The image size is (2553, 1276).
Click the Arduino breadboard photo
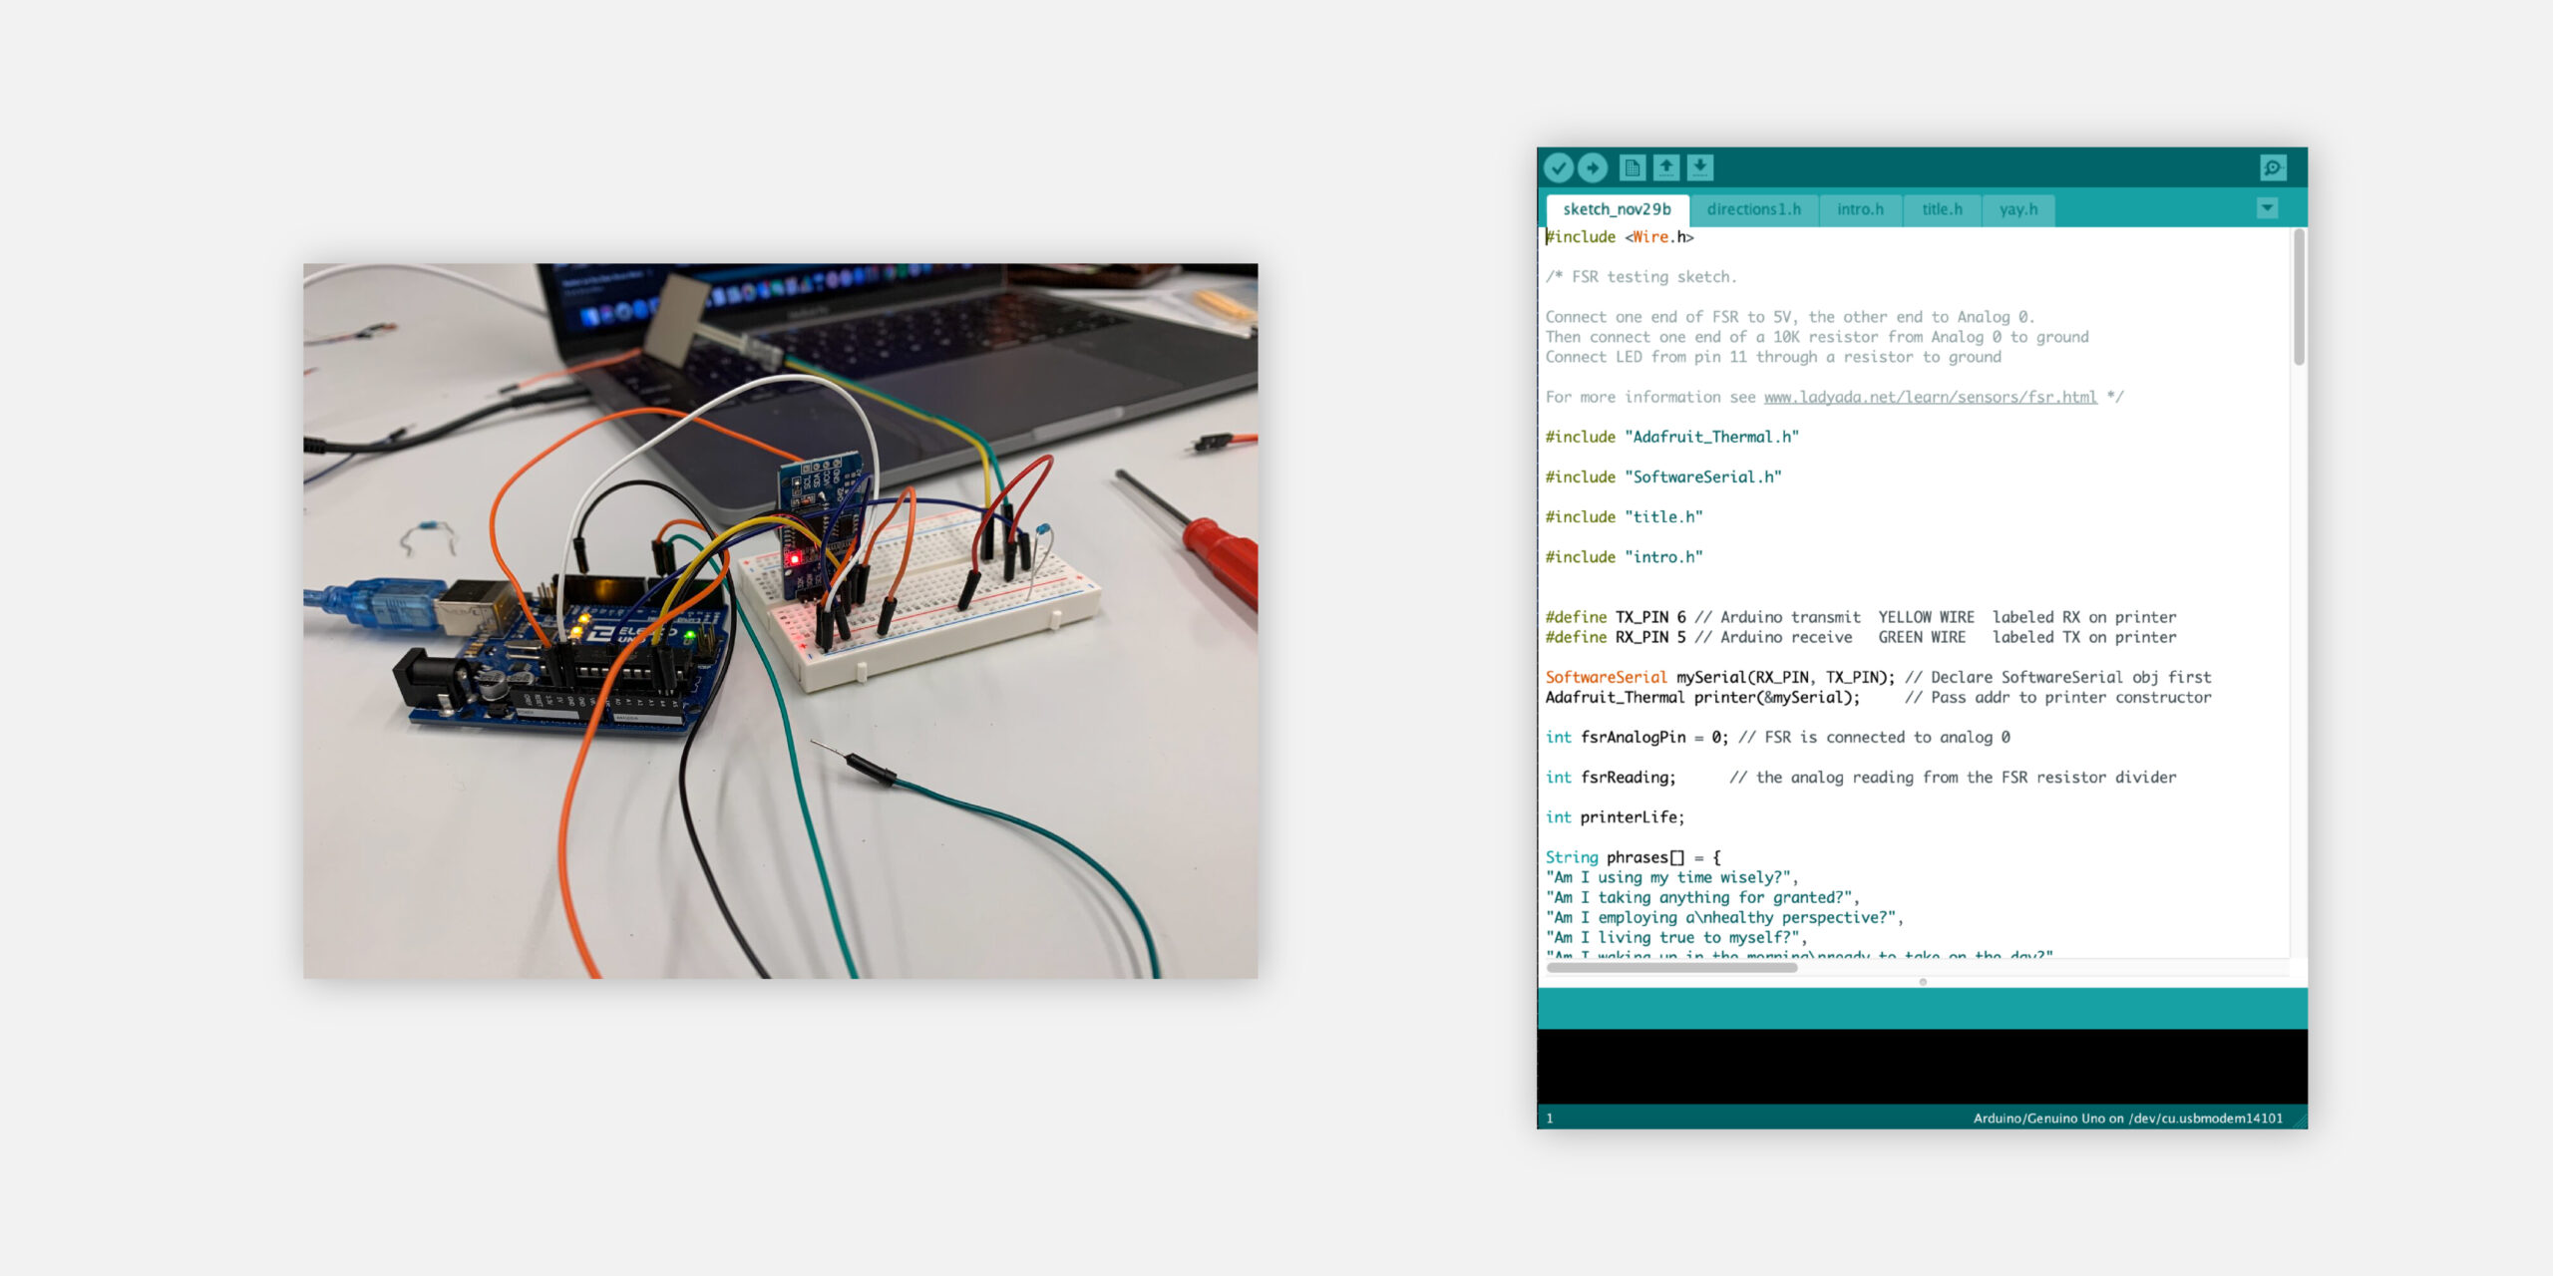click(x=780, y=620)
